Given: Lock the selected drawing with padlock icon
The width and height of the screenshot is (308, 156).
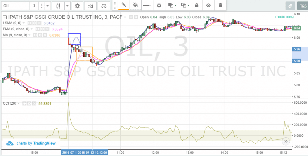Looking at the screenshot, I should [197, 5].
